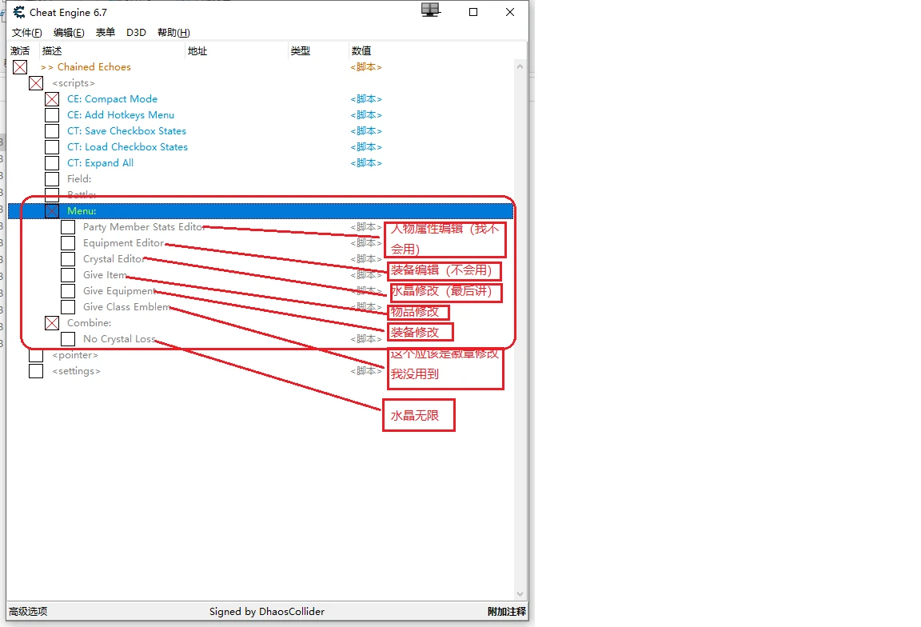Click scrollbar down arrow of address list

520,594
